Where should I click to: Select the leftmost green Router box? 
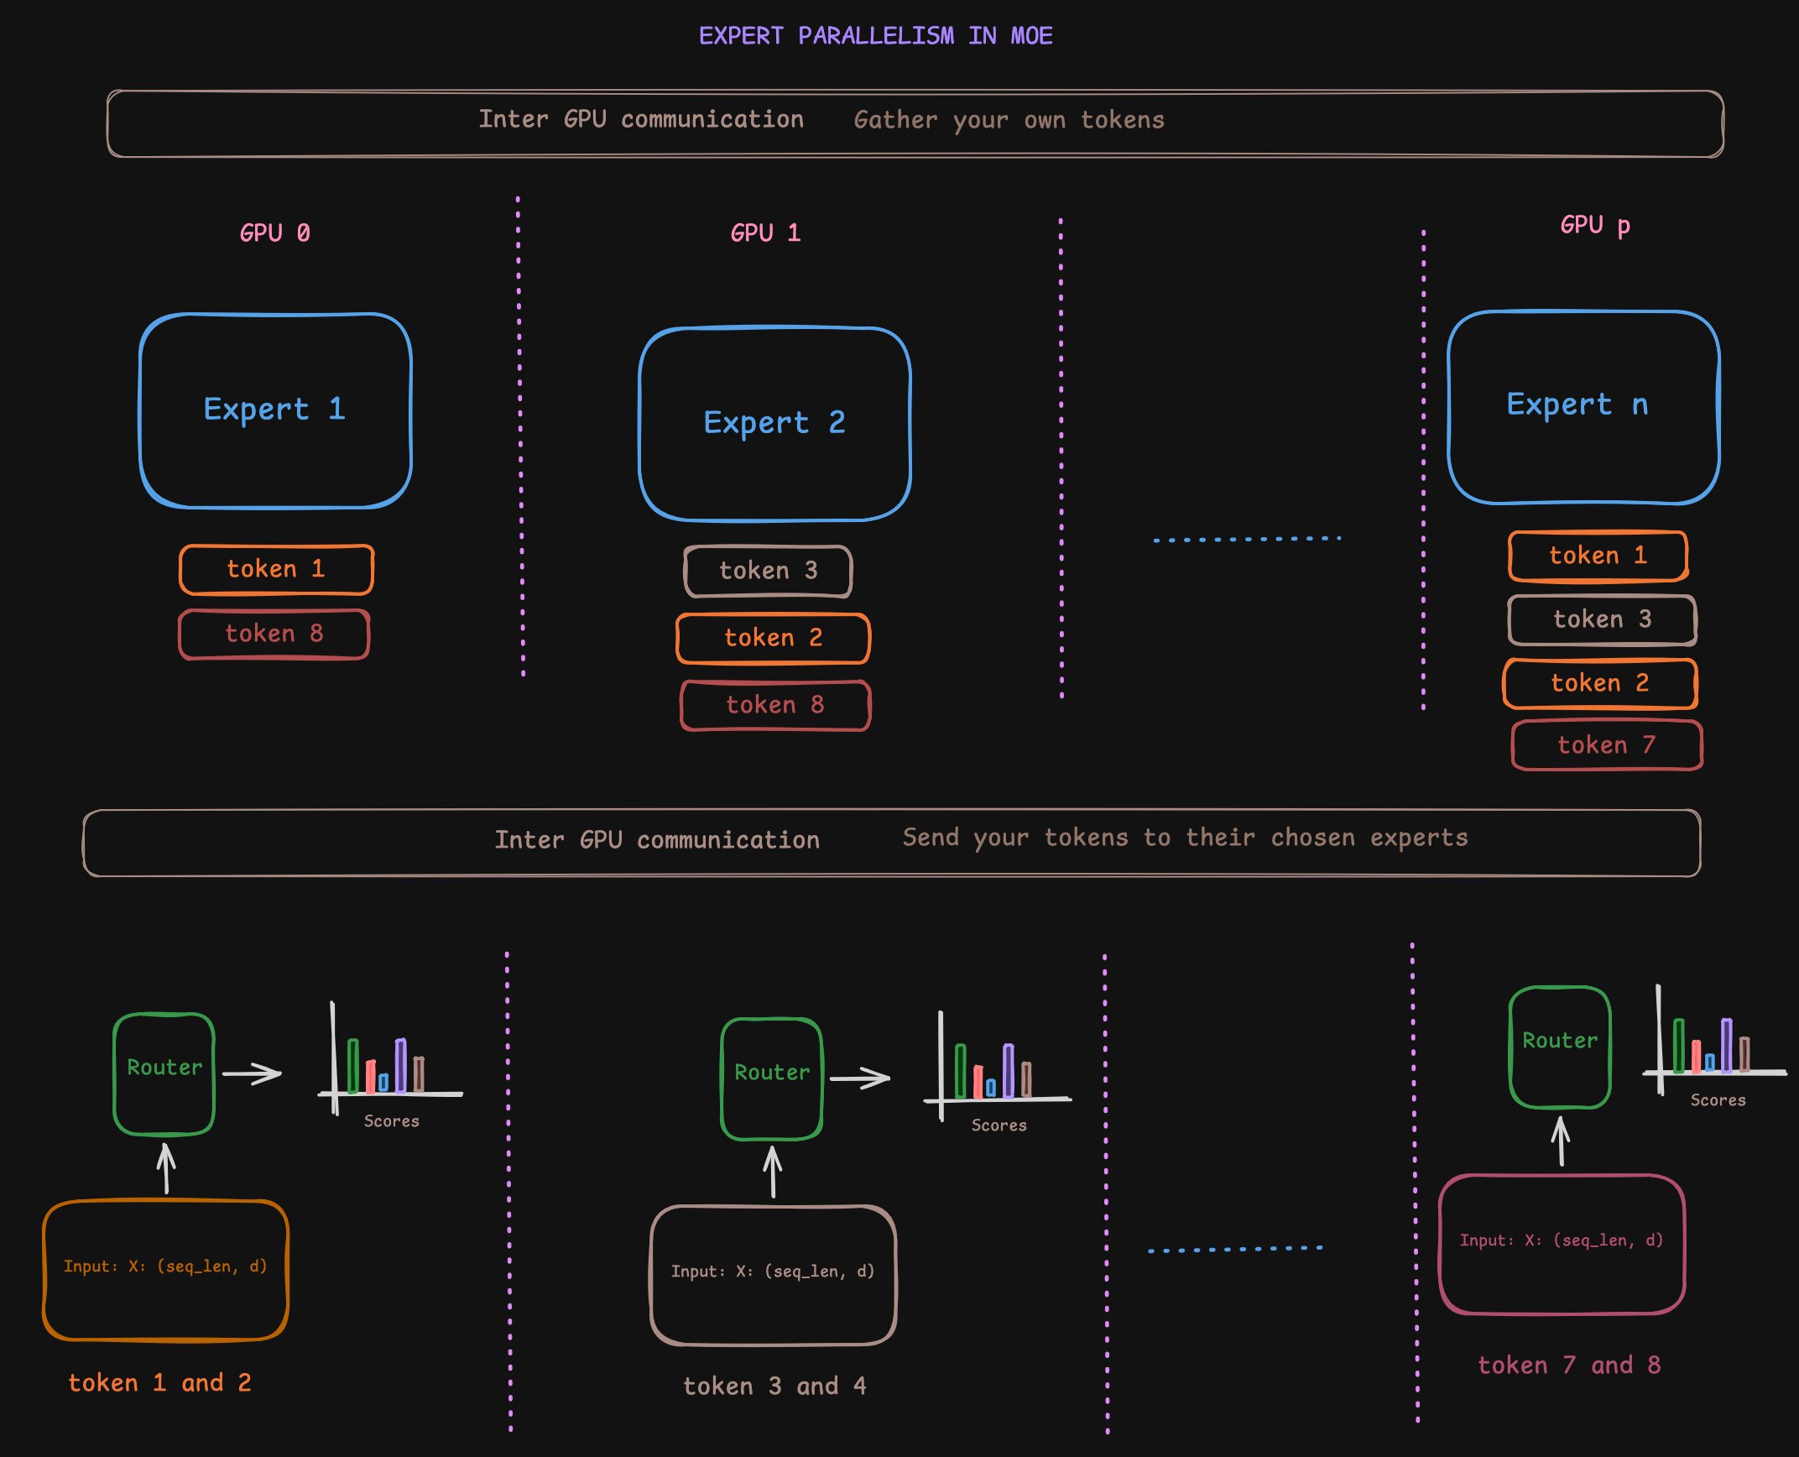click(x=164, y=1074)
